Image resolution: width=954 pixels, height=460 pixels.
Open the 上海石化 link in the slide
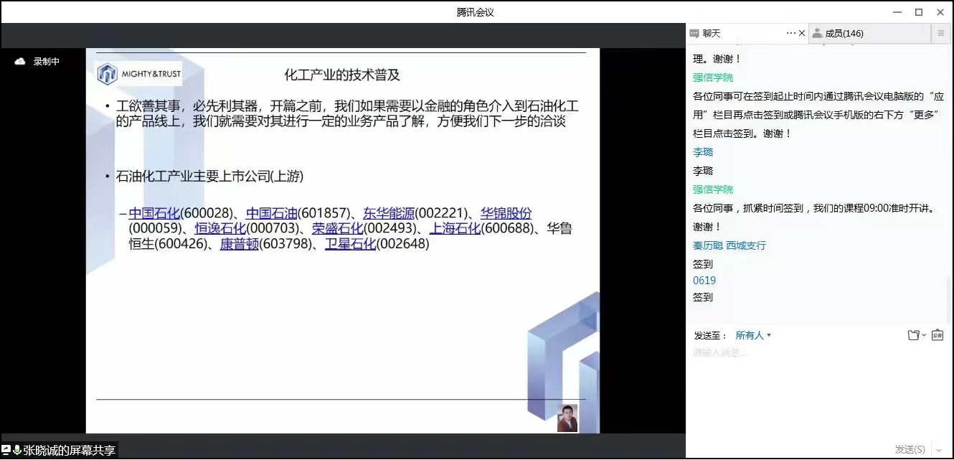pyautogui.click(x=455, y=228)
